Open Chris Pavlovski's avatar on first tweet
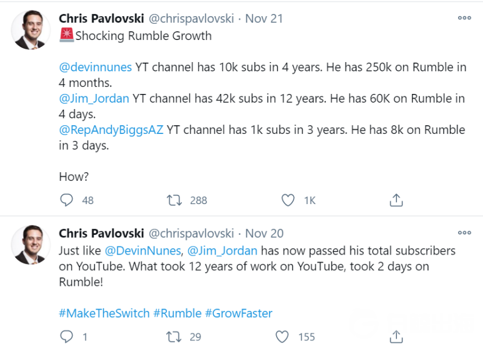The image size is (483, 352). tap(30, 30)
